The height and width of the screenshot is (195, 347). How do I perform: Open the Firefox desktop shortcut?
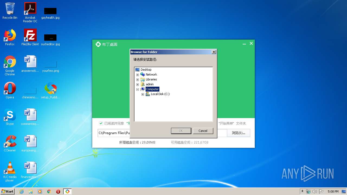coord(10,37)
